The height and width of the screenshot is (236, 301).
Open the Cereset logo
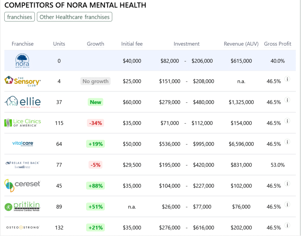22,185
